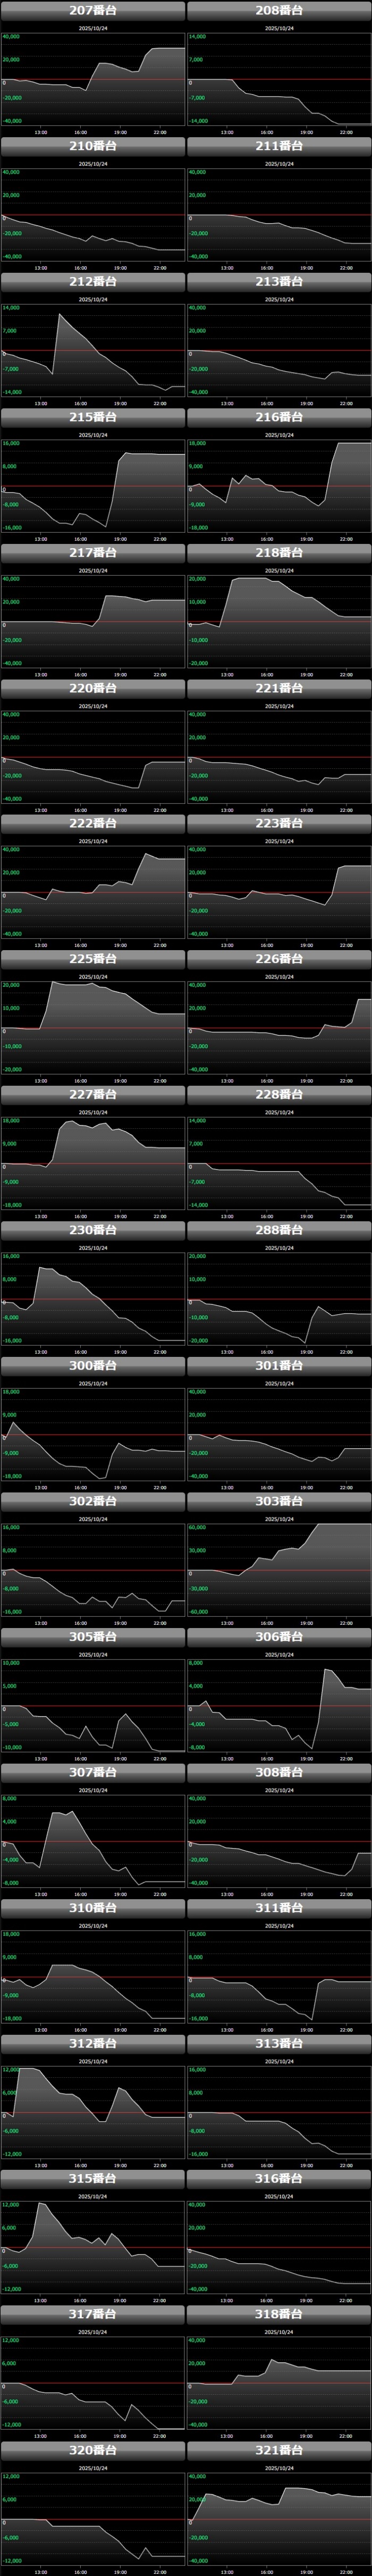This screenshot has width=372, height=2576.
Task: Click the 207番台 header bar
Action: (x=93, y=10)
